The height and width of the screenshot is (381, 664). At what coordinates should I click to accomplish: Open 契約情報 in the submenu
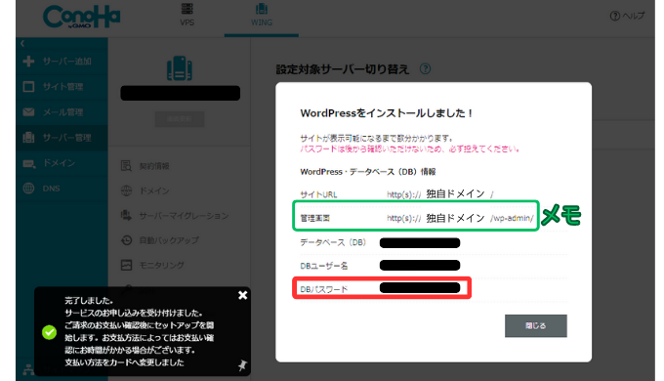(x=154, y=166)
